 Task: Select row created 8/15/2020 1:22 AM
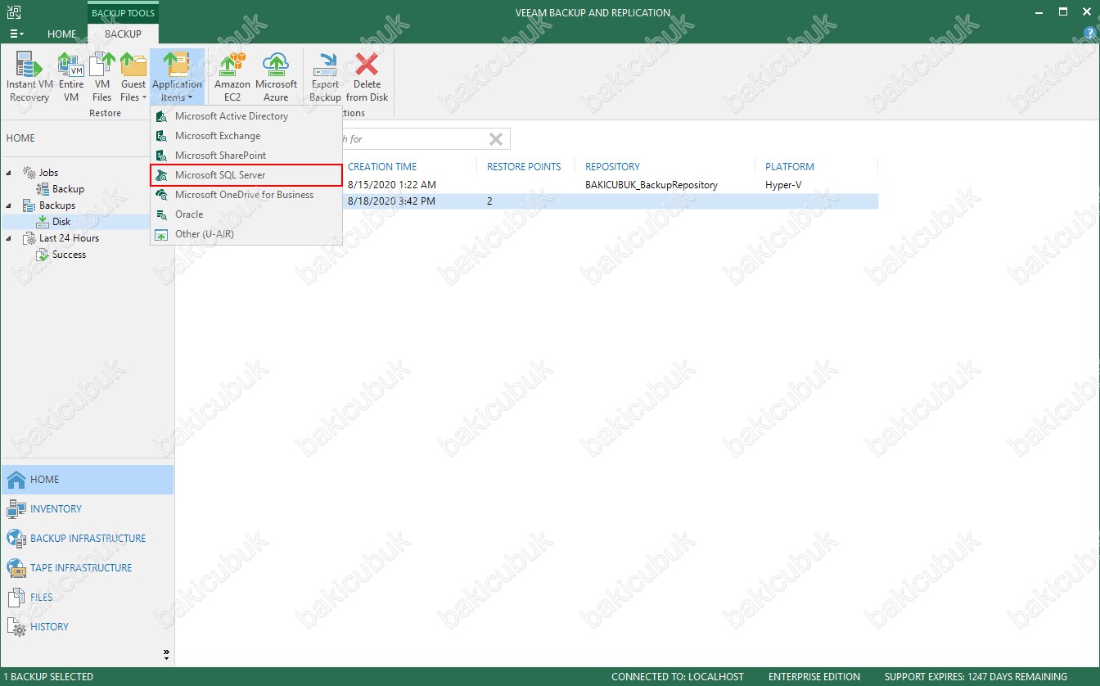point(528,185)
